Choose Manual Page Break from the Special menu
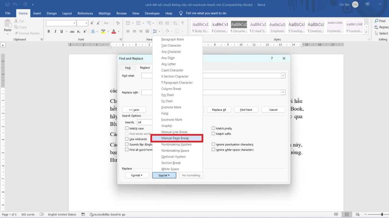 tap(177, 138)
